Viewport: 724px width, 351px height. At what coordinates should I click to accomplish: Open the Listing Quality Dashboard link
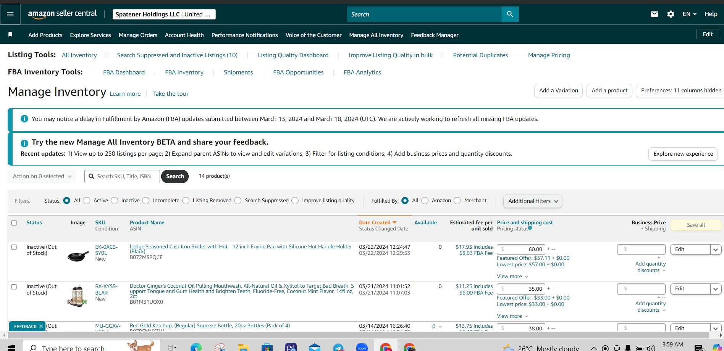(x=293, y=55)
